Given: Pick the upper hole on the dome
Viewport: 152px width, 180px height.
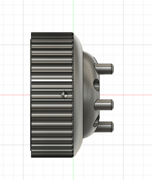Looking at the screenshot, I should tap(96, 85).
